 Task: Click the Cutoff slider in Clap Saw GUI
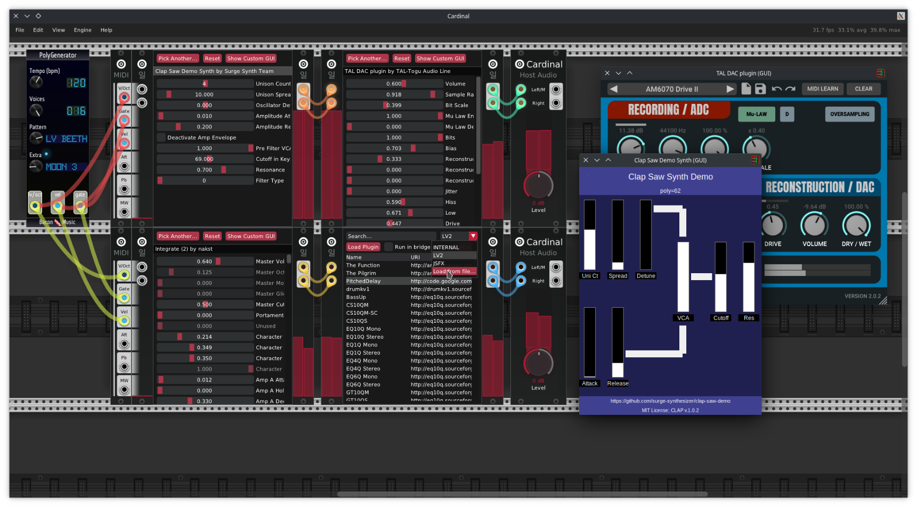pyautogui.click(x=720, y=277)
